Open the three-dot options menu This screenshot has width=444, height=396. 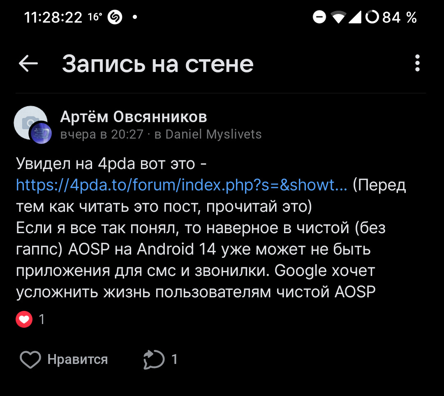417,64
